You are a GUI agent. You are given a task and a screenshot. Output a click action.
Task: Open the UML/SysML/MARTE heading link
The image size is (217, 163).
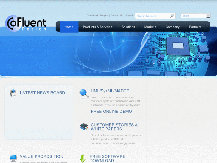[x=110, y=91]
